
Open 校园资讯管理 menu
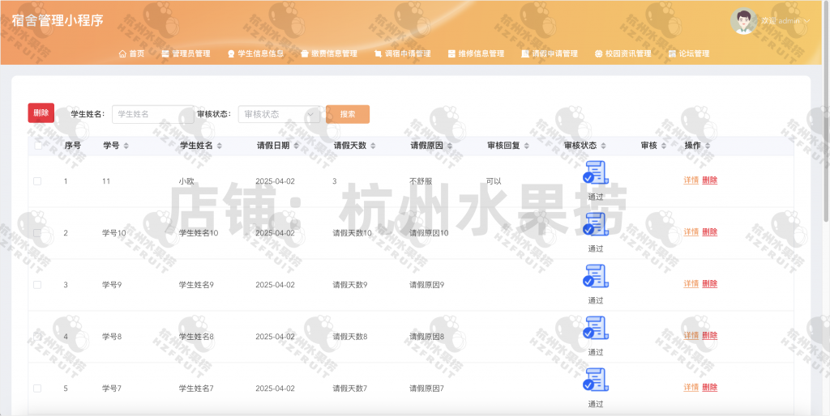(623, 53)
